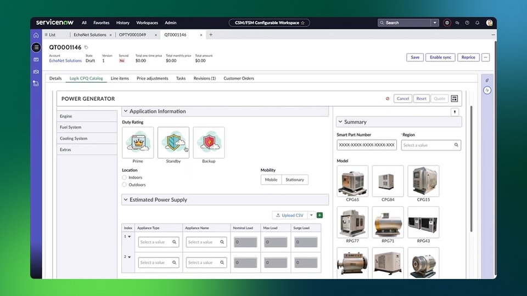Switch to the Line items tab
527x296 pixels.
[x=120, y=78]
